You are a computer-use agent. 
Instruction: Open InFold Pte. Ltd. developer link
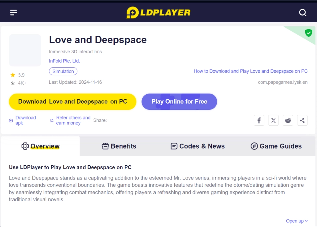coord(64,61)
